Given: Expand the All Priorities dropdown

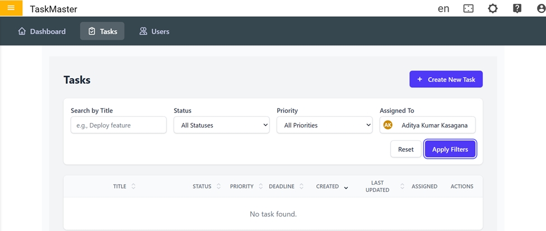Looking at the screenshot, I should (325, 125).
